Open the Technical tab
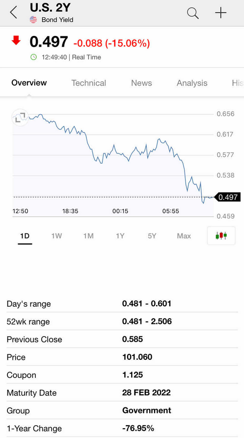This screenshot has height=438, width=244. click(x=89, y=83)
